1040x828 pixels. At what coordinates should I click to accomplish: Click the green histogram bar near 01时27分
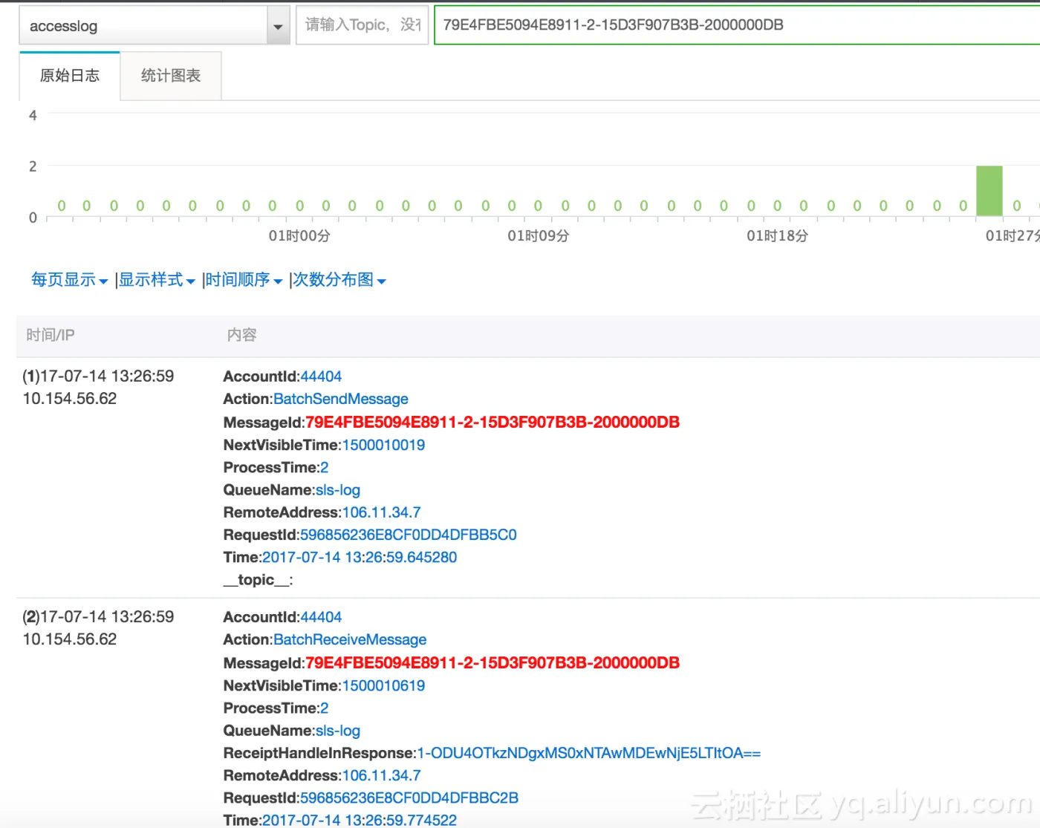[x=989, y=191]
